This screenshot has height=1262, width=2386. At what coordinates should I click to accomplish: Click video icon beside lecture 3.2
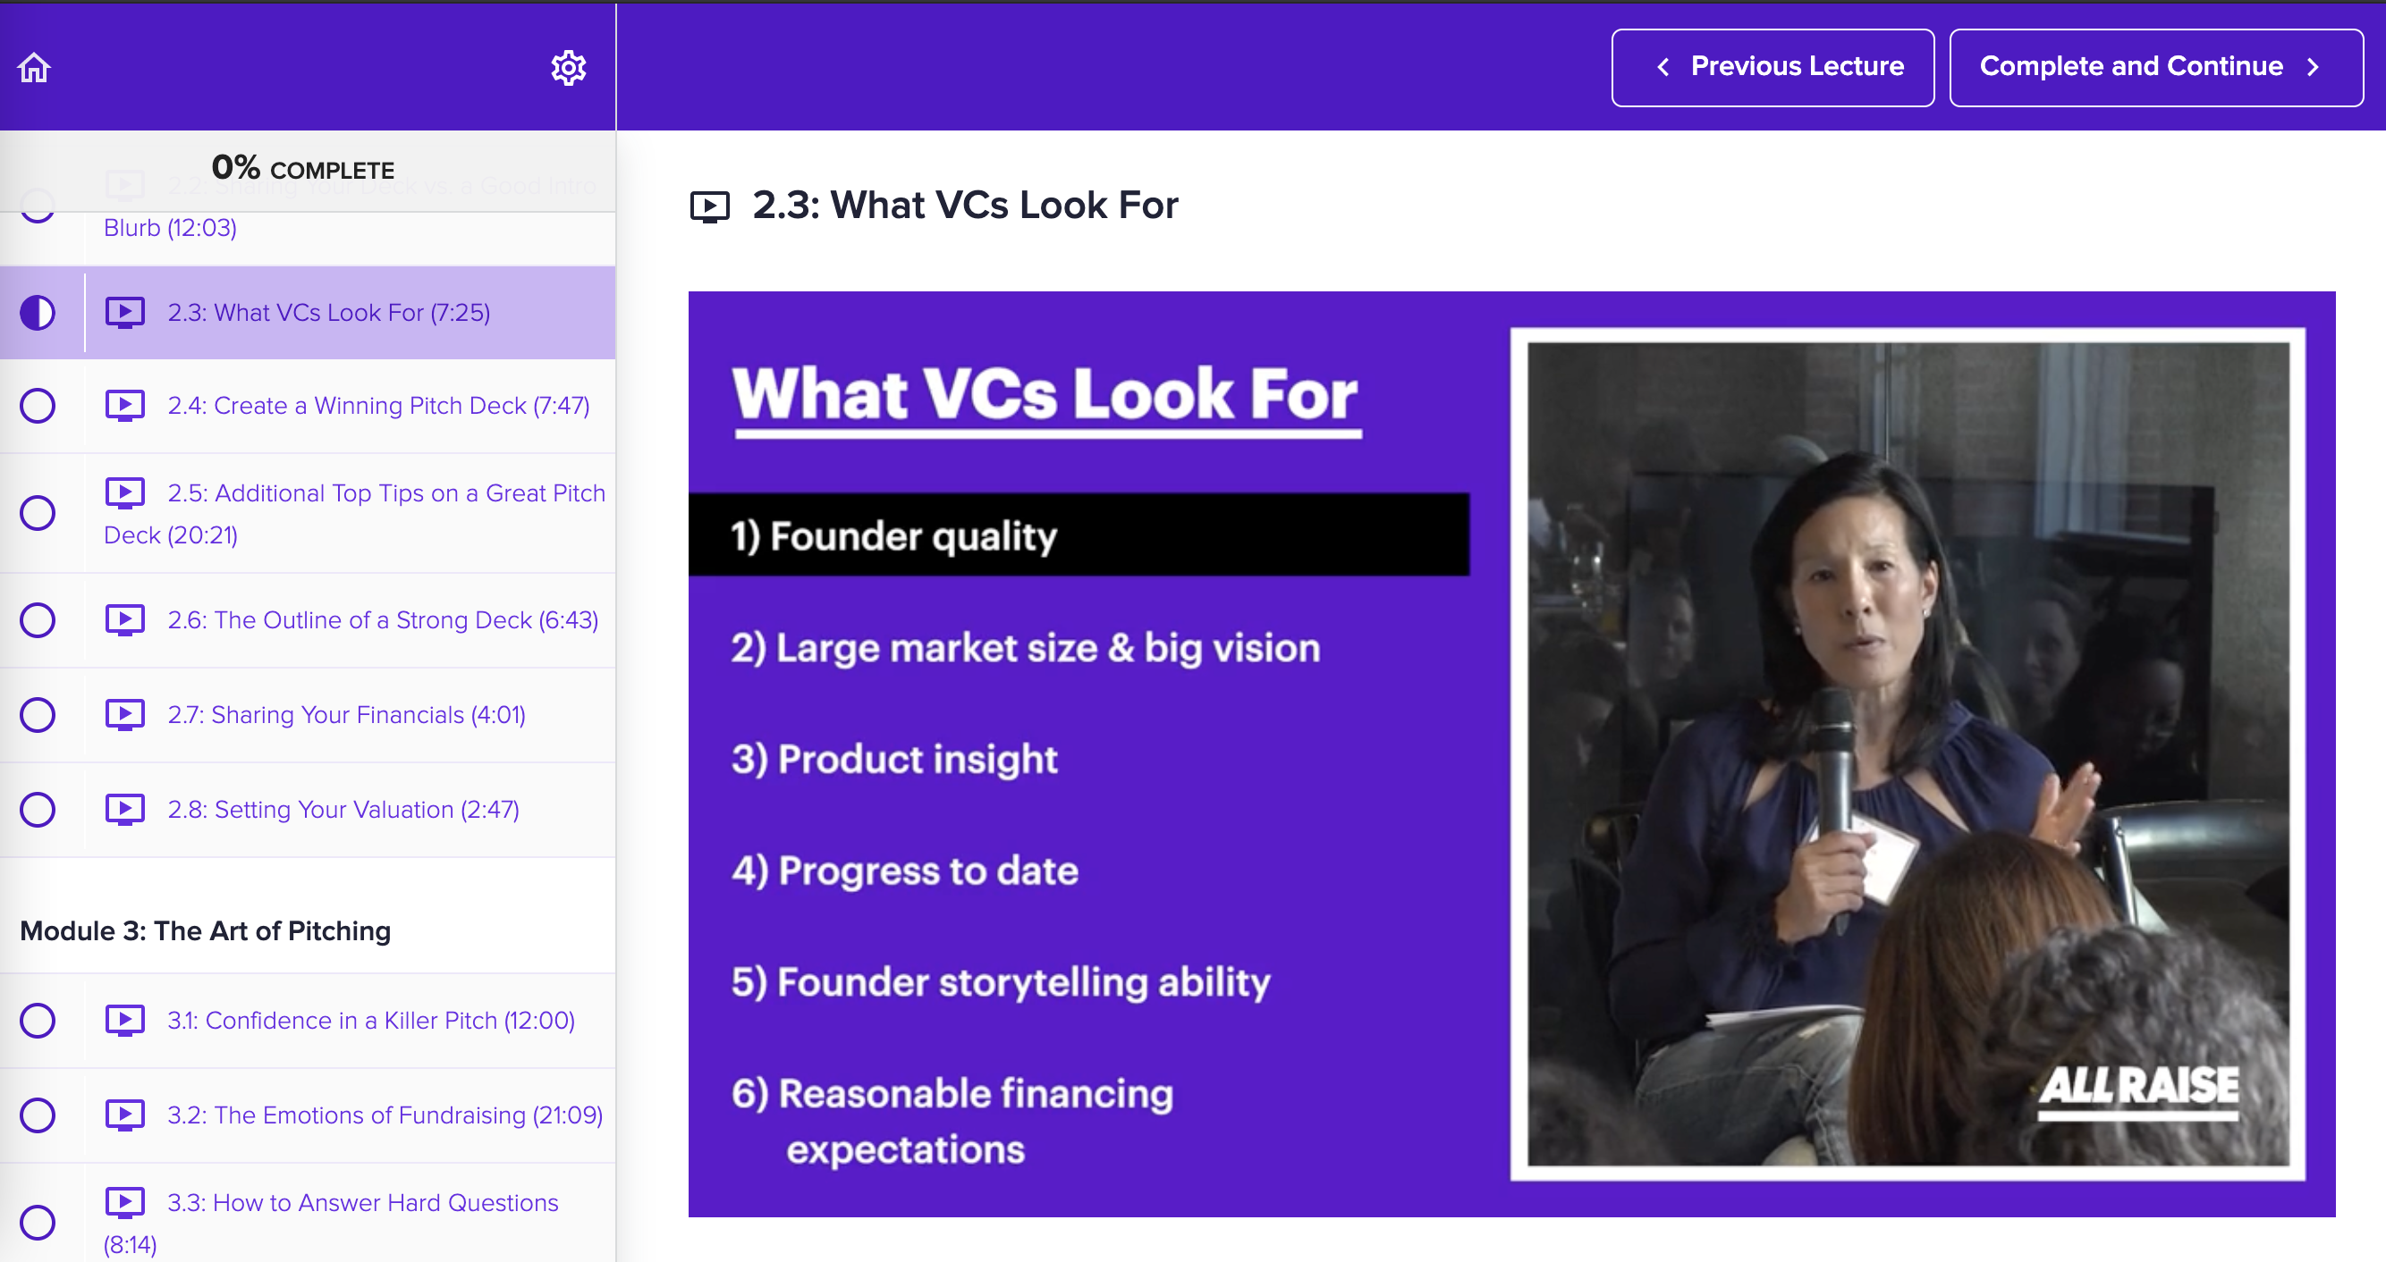(125, 1115)
